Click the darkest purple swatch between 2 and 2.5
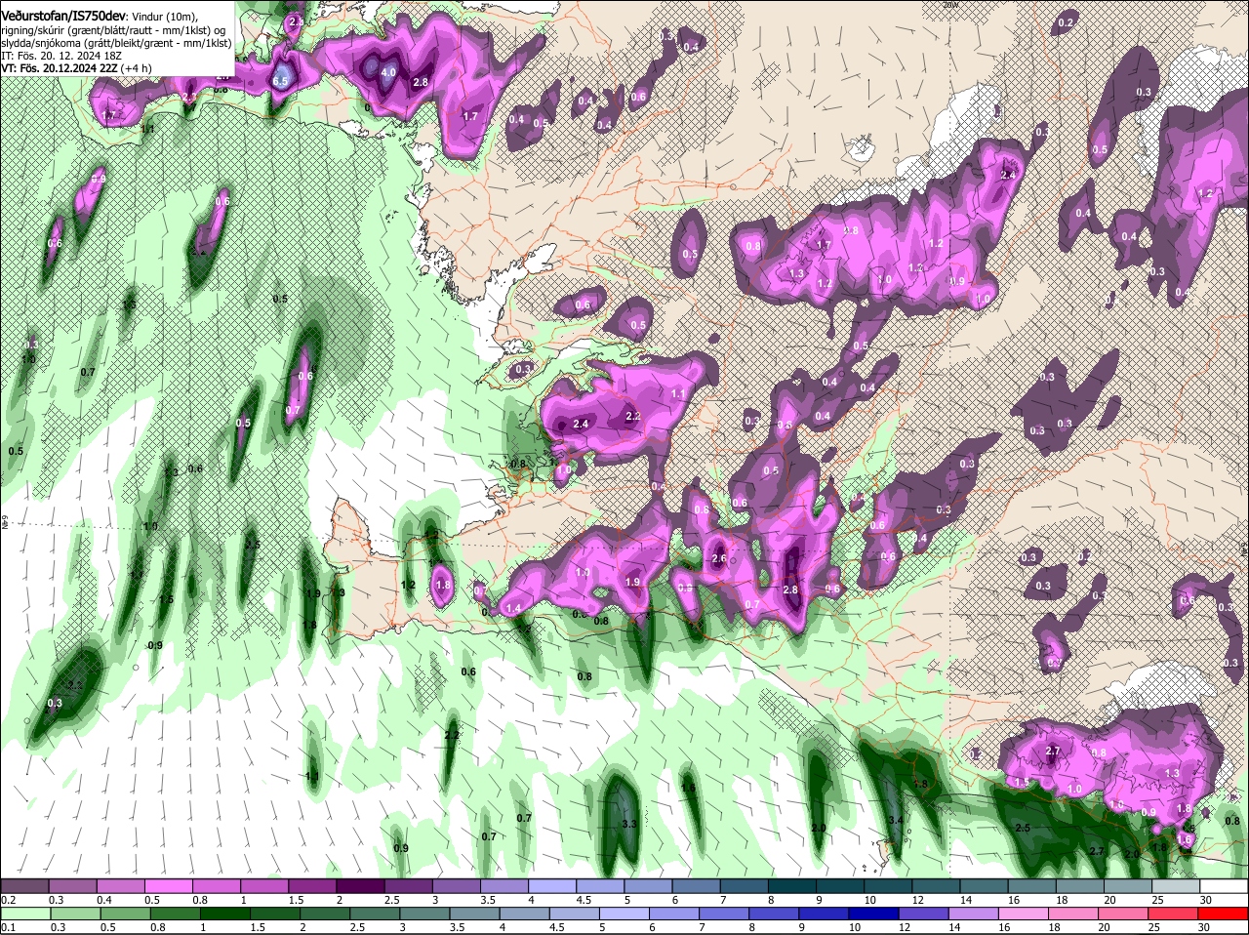Image resolution: width=1249 pixels, height=935 pixels. (360, 885)
